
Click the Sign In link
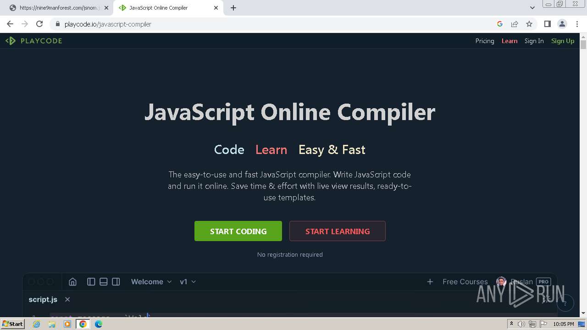pyautogui.click(x=534, y=41)
